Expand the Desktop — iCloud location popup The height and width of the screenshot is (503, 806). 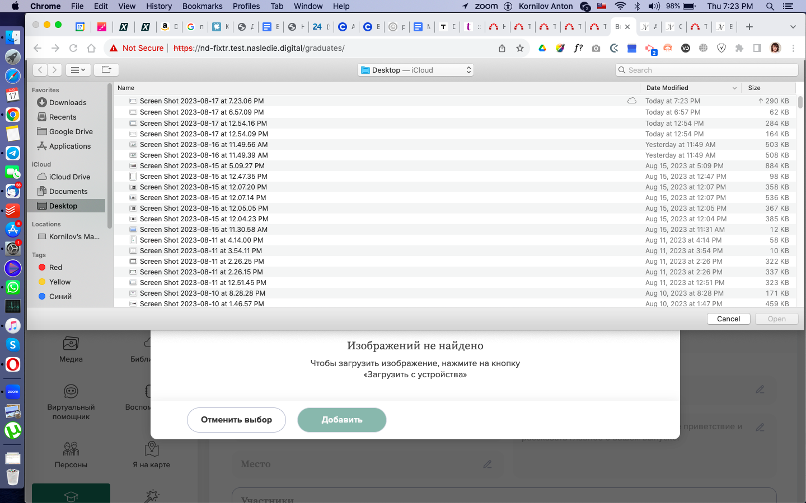[x=415, y=70]
